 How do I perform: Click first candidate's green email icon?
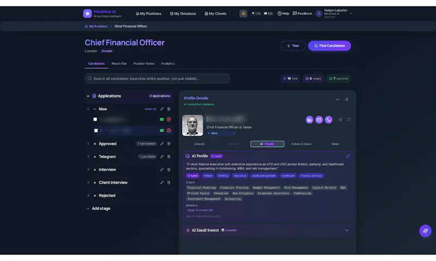tap(161, 119)
